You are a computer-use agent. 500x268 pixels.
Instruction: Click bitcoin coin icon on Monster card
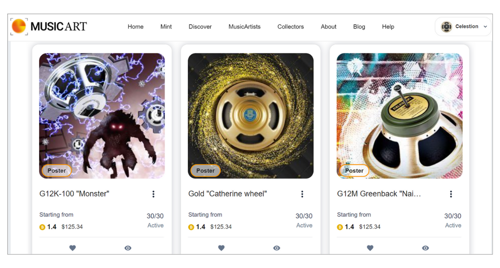[x=42, y=227]
